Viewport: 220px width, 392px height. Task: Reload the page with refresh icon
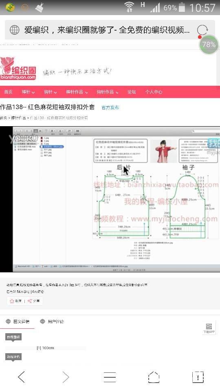click(x=202, y=30)
